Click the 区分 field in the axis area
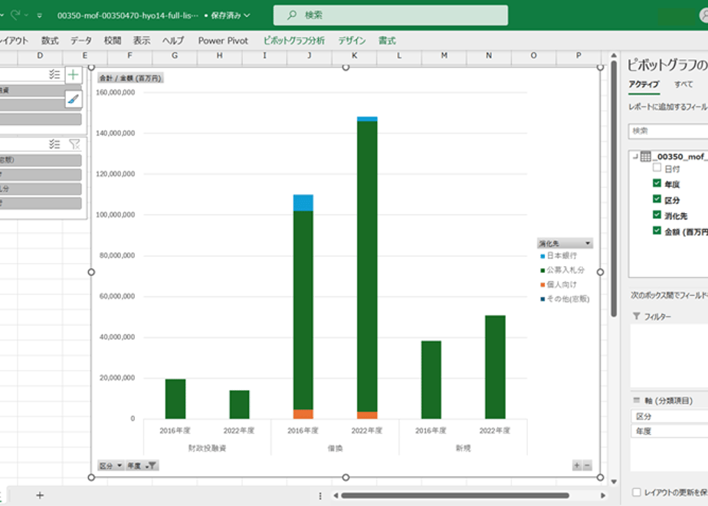Viewport: 708px width, 506px height. pos(670,416)
